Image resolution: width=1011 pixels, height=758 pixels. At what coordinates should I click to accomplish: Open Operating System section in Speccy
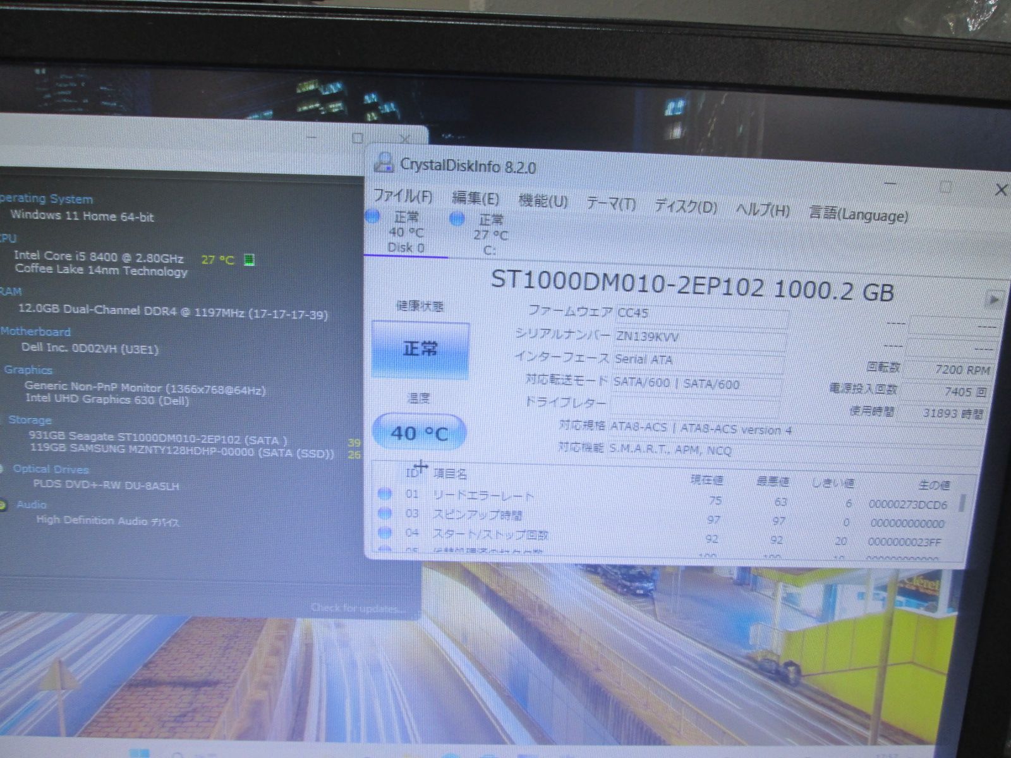pyautogui.click(x=45, y=198)
